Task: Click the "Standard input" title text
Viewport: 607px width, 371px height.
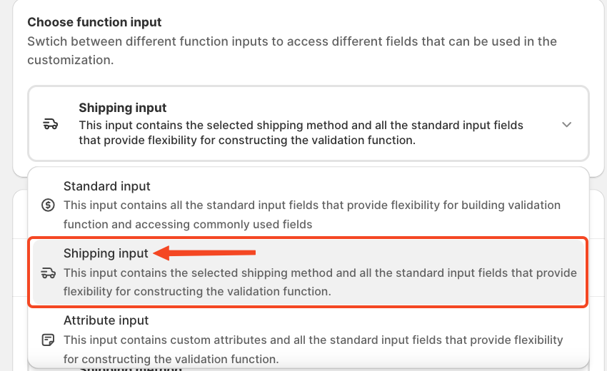Action: [106, 186]
